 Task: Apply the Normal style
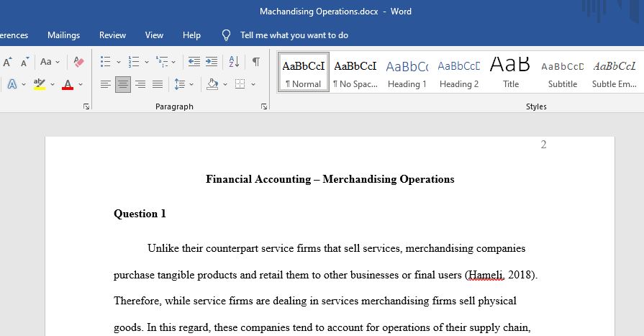tap(304, 73)
